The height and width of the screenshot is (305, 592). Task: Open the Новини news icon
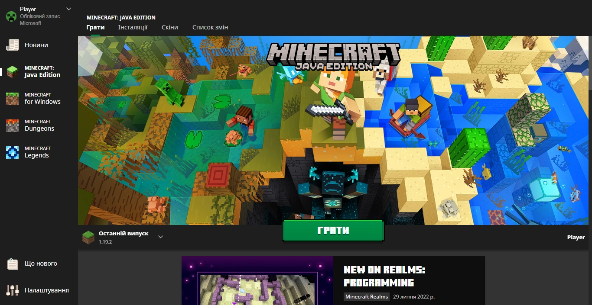[12, 45]
